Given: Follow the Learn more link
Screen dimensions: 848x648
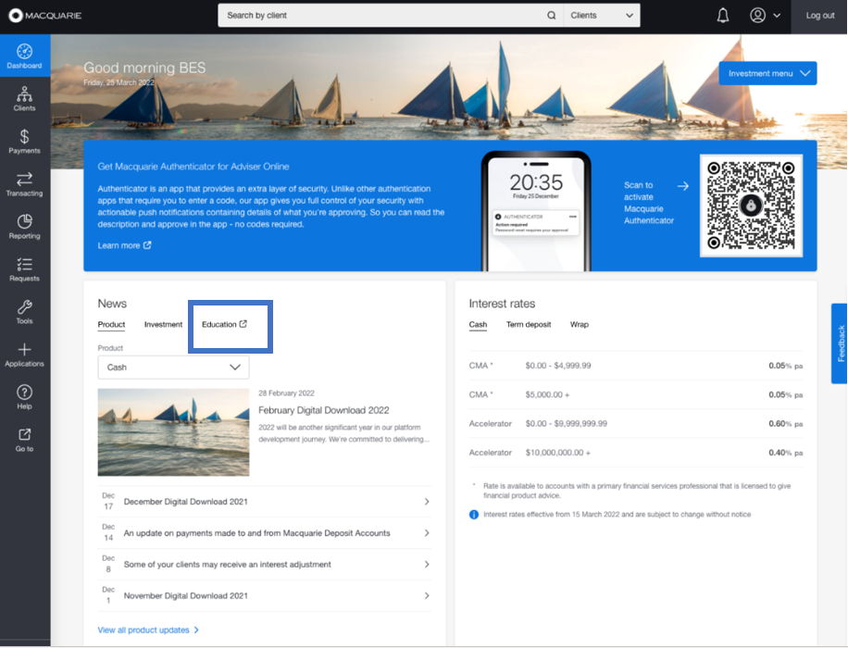Looking at the screenshot, I should coord(124,245).
